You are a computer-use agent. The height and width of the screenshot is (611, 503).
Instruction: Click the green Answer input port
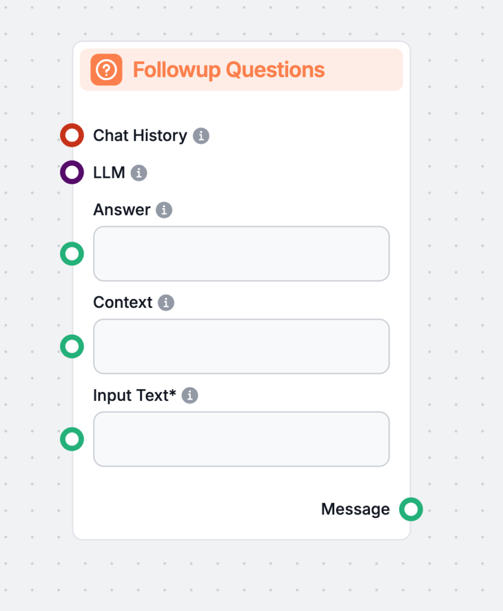point(72,254)
